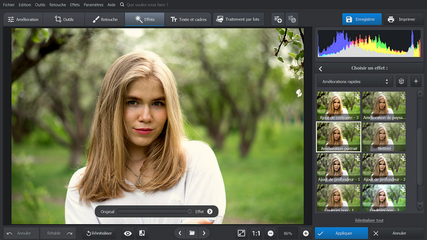Viewport: 427px width, 240px height.
Task: Switch to the Amélioration tab
Action: (23, 19)
